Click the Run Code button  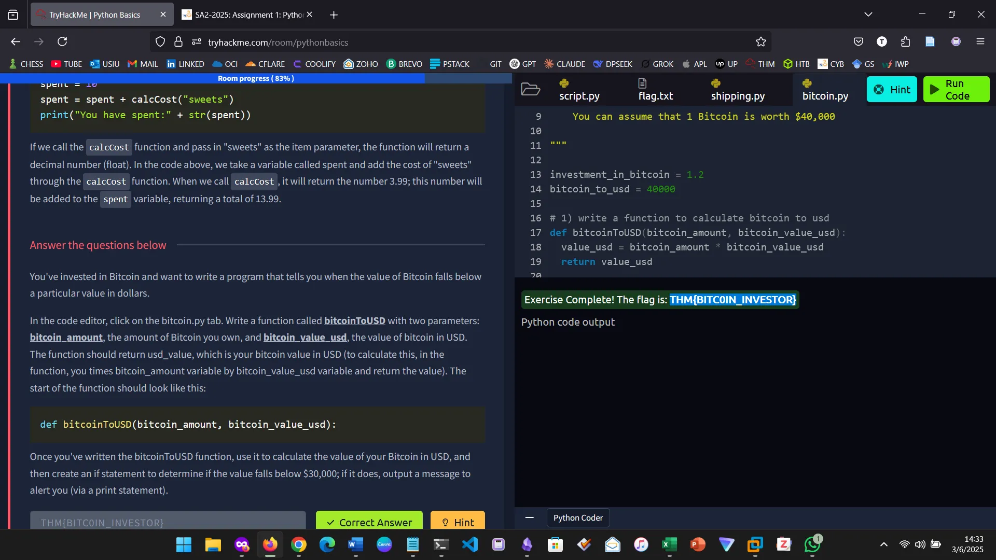(956, 89)
